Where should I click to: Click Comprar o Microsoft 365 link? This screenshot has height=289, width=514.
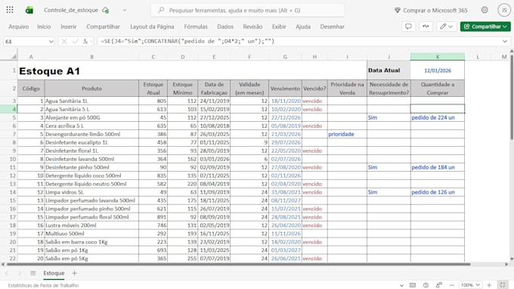tap(435, 10)
